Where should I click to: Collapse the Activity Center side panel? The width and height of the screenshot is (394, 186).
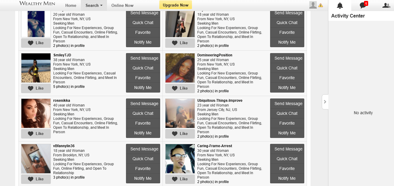(325, 102)
